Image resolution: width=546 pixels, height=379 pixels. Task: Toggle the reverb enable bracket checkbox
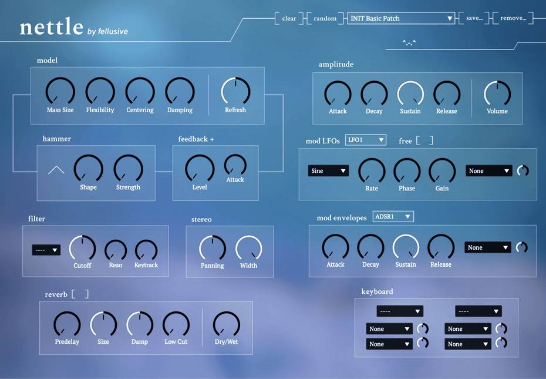[80, 294]
